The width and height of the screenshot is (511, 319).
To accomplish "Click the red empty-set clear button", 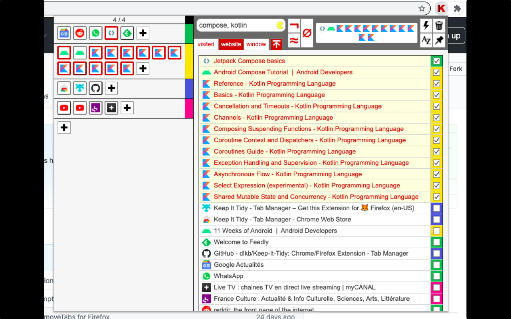I will pos(307,33).
